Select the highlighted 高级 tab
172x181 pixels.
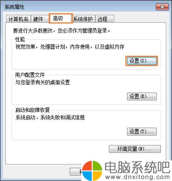click(61, 18)
